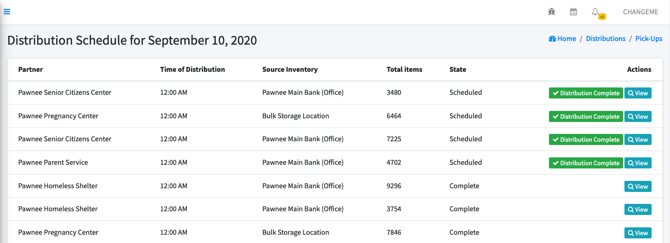670x243 pixels.
Task: Click the Pick-Ups breadcrumb link
Action: pyautogui.click(x=649, y=39)
